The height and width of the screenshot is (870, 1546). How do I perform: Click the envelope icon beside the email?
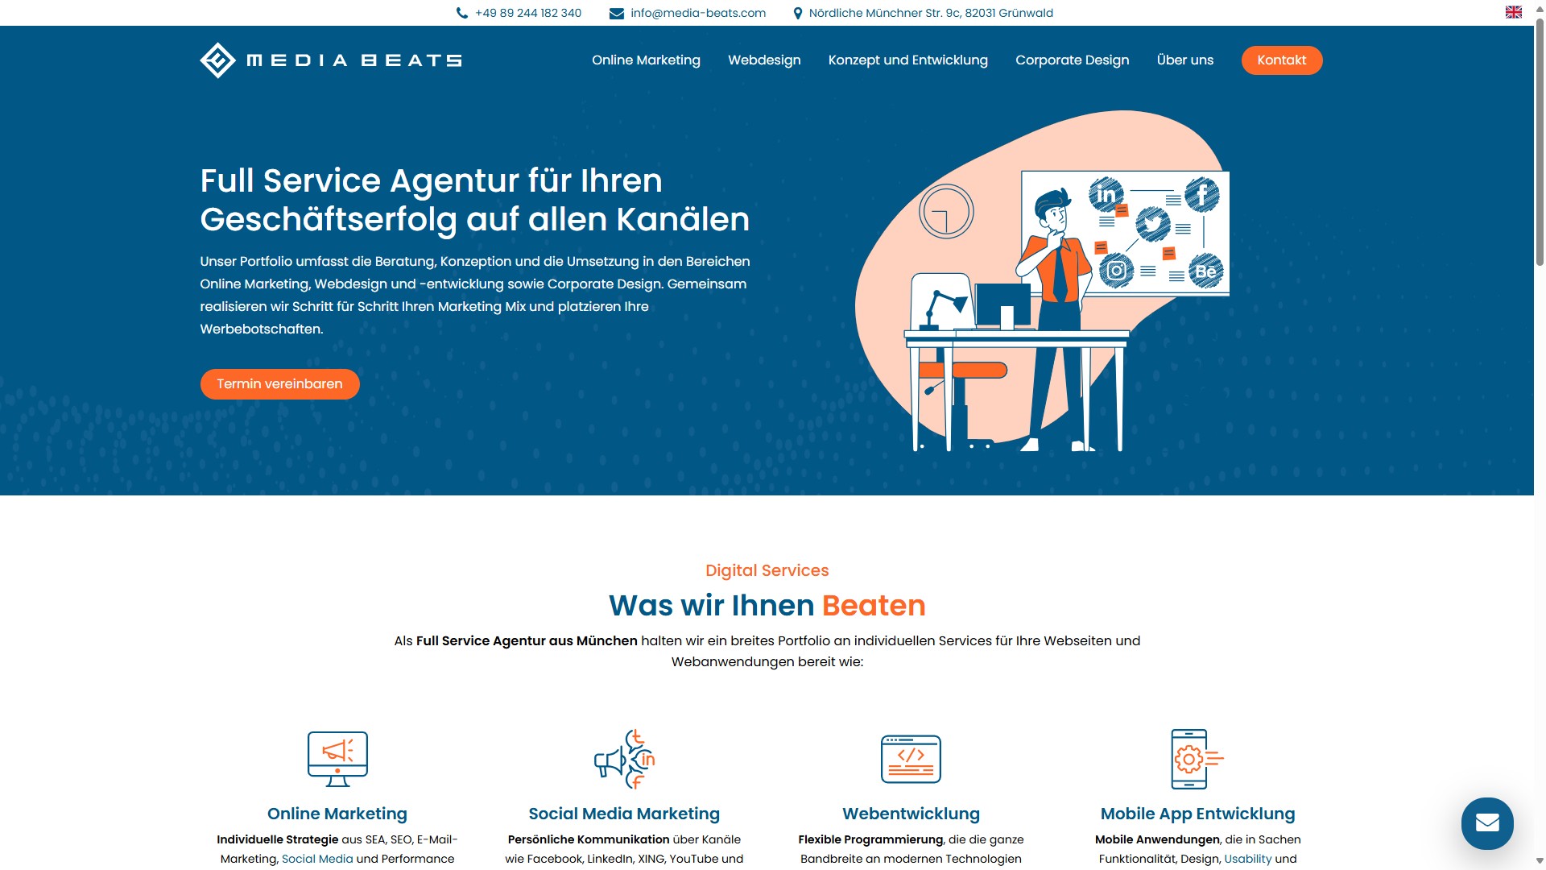tap(615, 13)
